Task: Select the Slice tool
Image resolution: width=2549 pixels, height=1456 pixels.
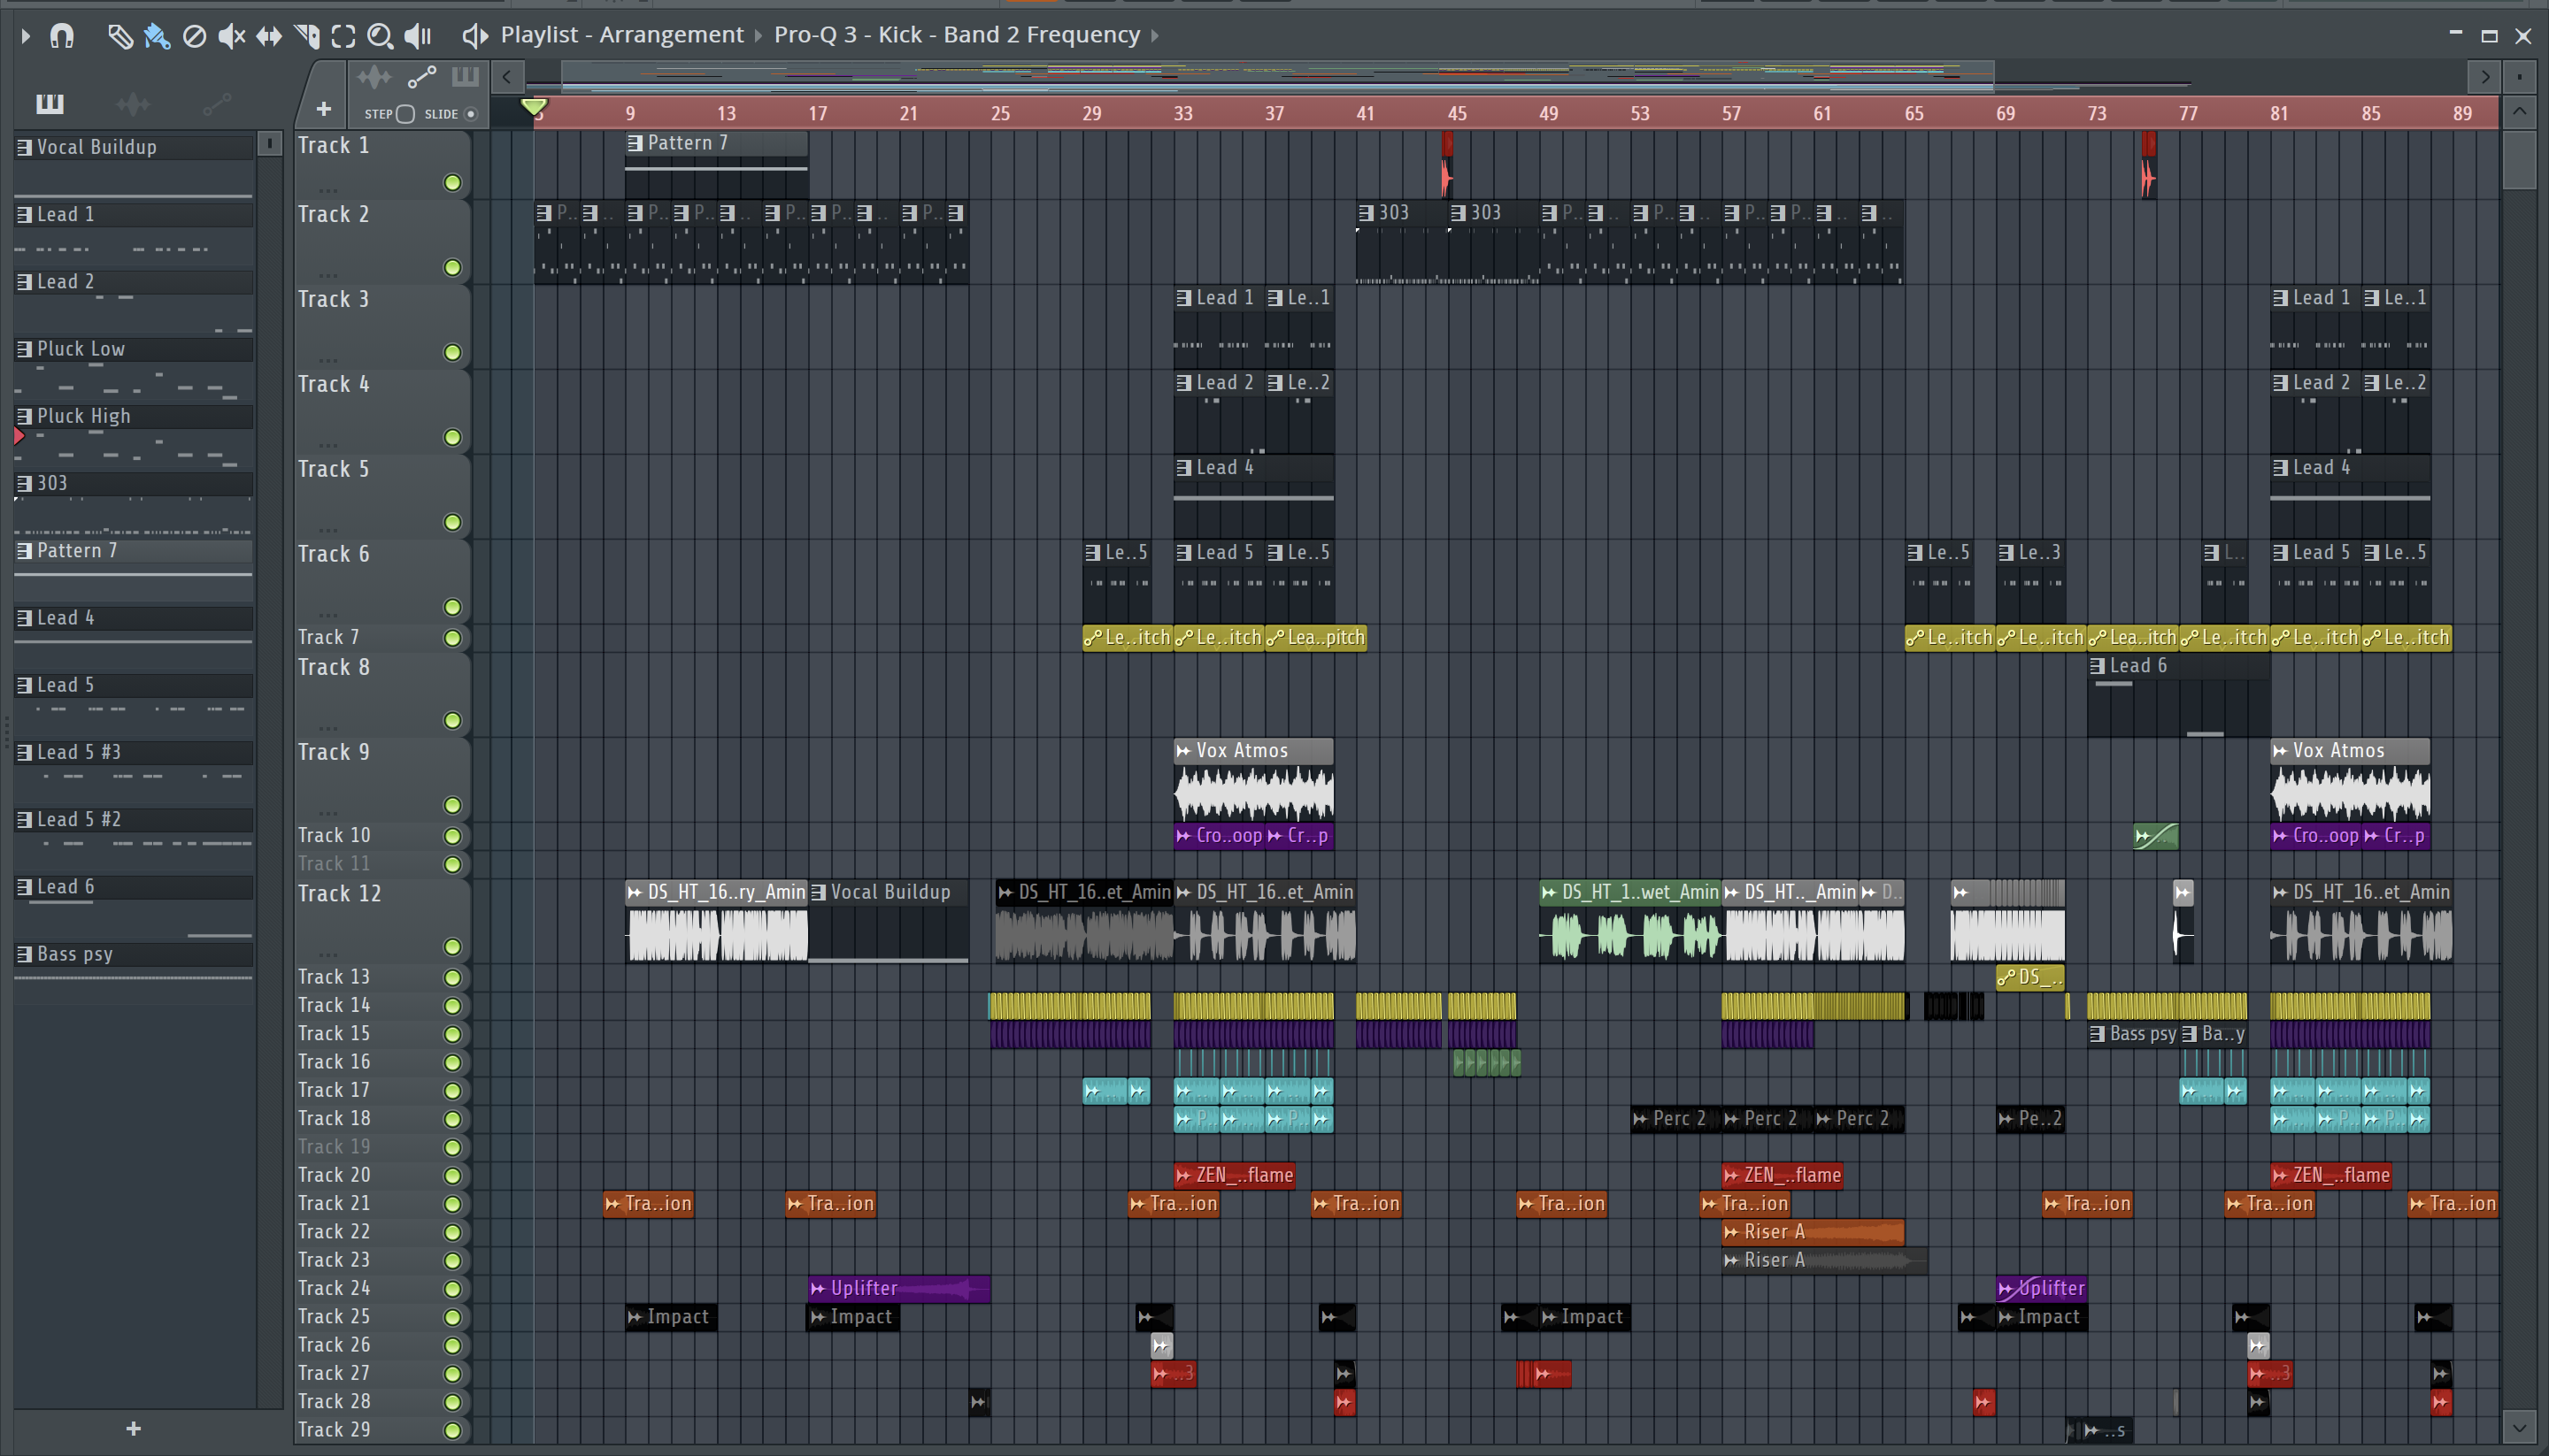Action: (306, 36)
